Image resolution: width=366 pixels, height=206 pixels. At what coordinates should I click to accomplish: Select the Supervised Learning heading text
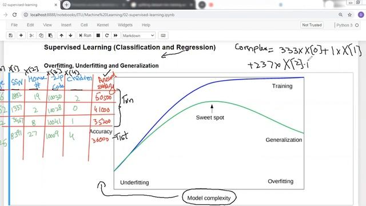pyautogui.click(x=130, y=47)
